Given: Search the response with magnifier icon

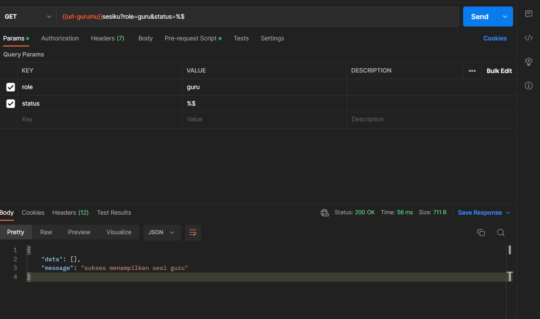Looking at the screenshot, I should point(500,233).
